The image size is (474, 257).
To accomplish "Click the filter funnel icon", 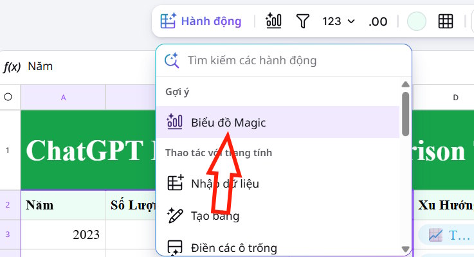I will pyautogui.click(x=302, y=21).
